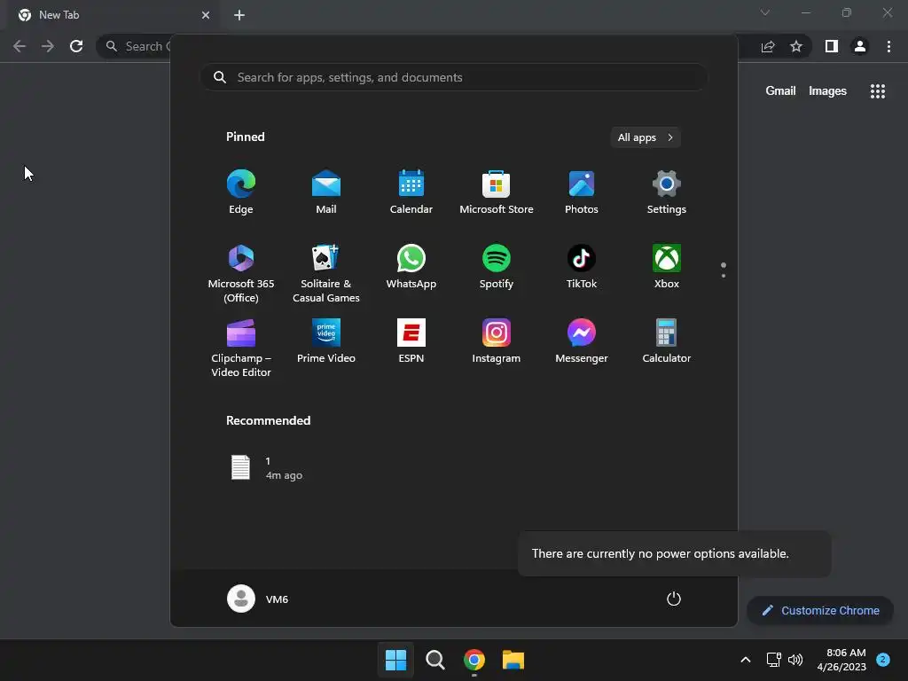Close the New Tab tab

click(x=206, y=15)
